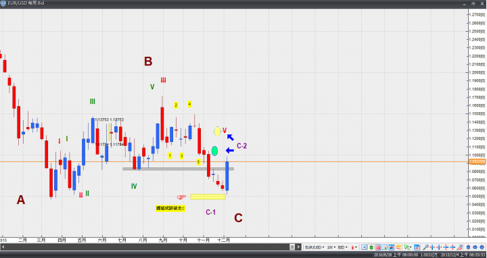Open the candlestick chart type dropdown

(354, 247)
